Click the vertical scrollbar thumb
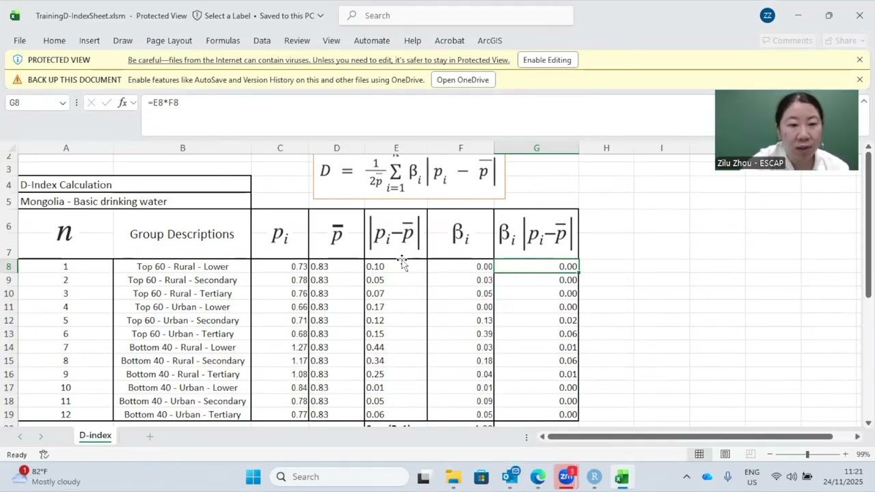 [868, 225]
